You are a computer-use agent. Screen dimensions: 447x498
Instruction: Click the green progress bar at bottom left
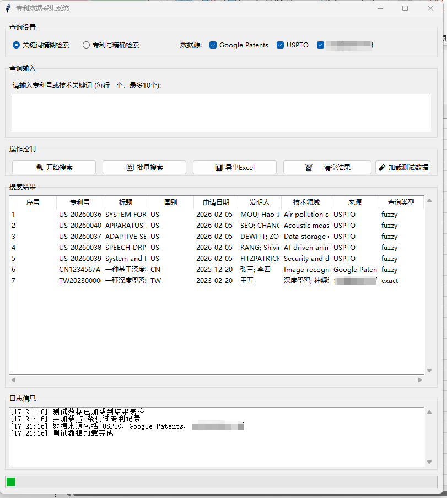[10, 481]
